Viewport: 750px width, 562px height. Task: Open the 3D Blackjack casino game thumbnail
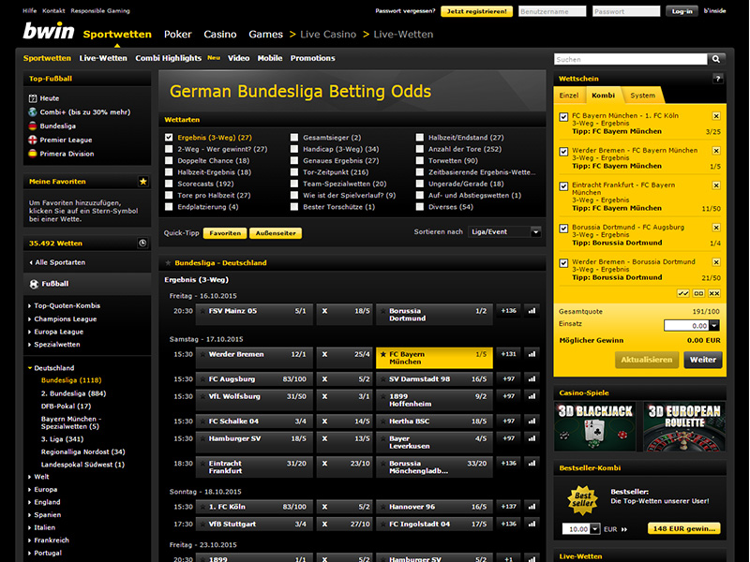(595, 426)
